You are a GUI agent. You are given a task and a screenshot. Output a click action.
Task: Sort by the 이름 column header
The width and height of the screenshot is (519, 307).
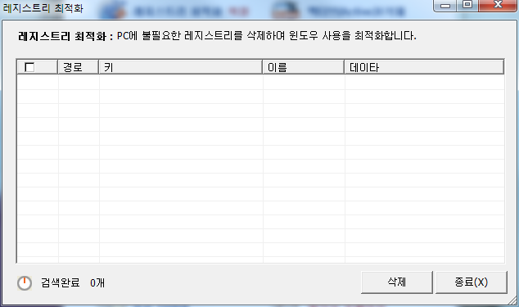coord(303,67)
